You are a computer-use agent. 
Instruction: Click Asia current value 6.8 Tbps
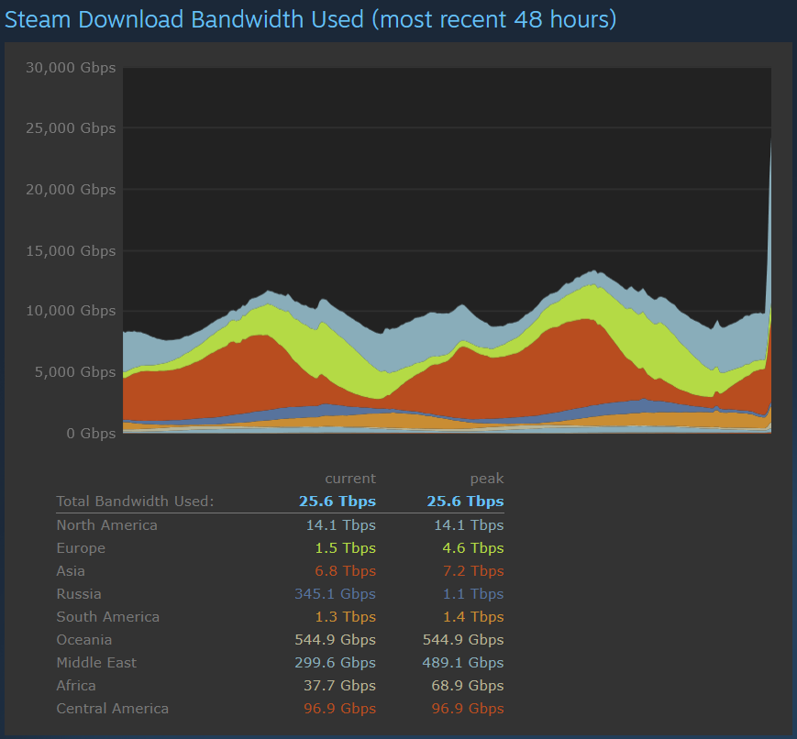click(345, 571)
